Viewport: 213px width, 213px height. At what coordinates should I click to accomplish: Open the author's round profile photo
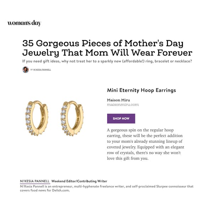26,70
